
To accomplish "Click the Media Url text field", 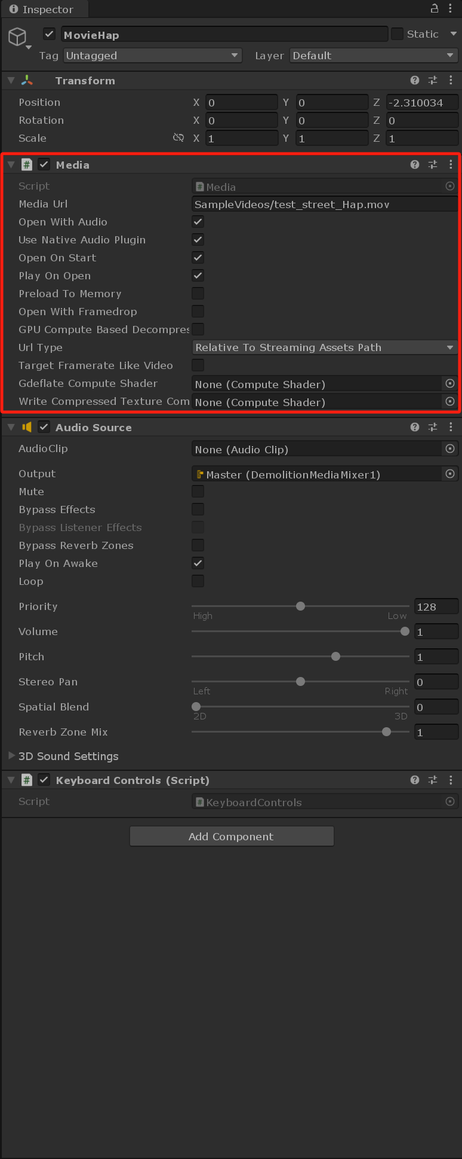I will (x=324, y=205).
